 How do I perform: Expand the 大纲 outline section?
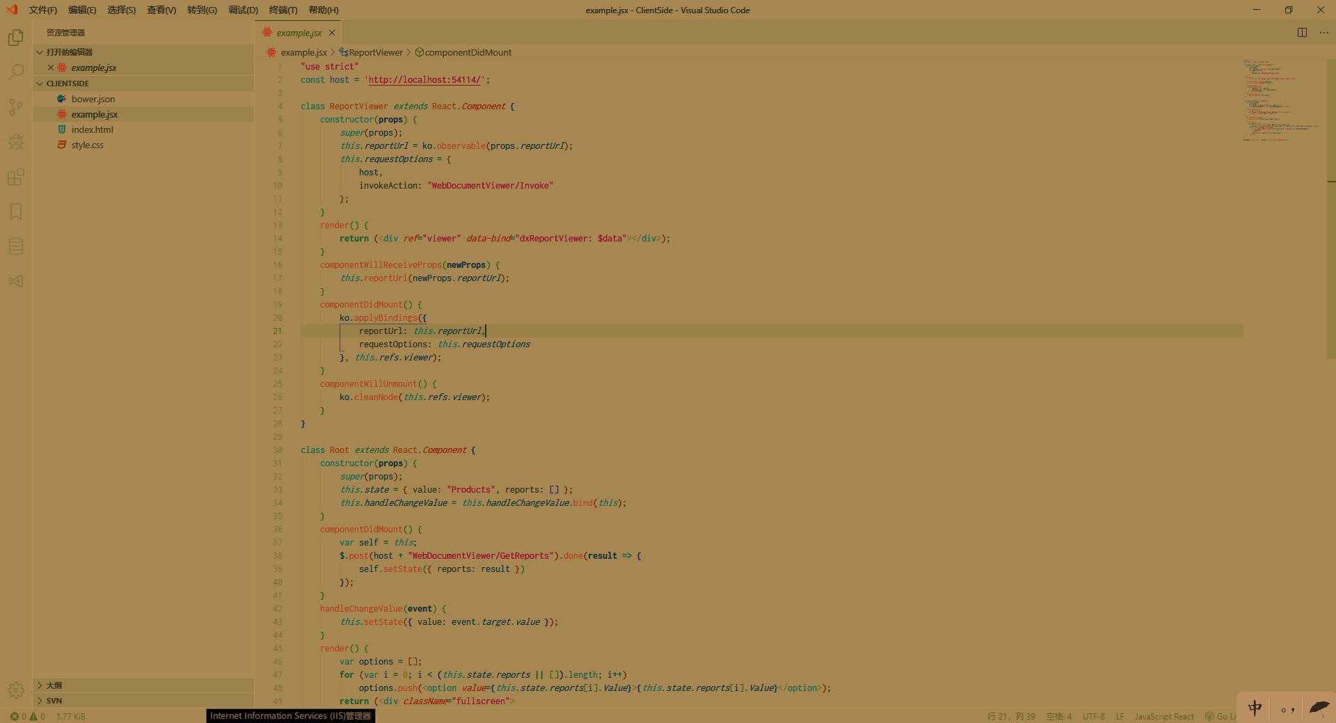(143, 685)
